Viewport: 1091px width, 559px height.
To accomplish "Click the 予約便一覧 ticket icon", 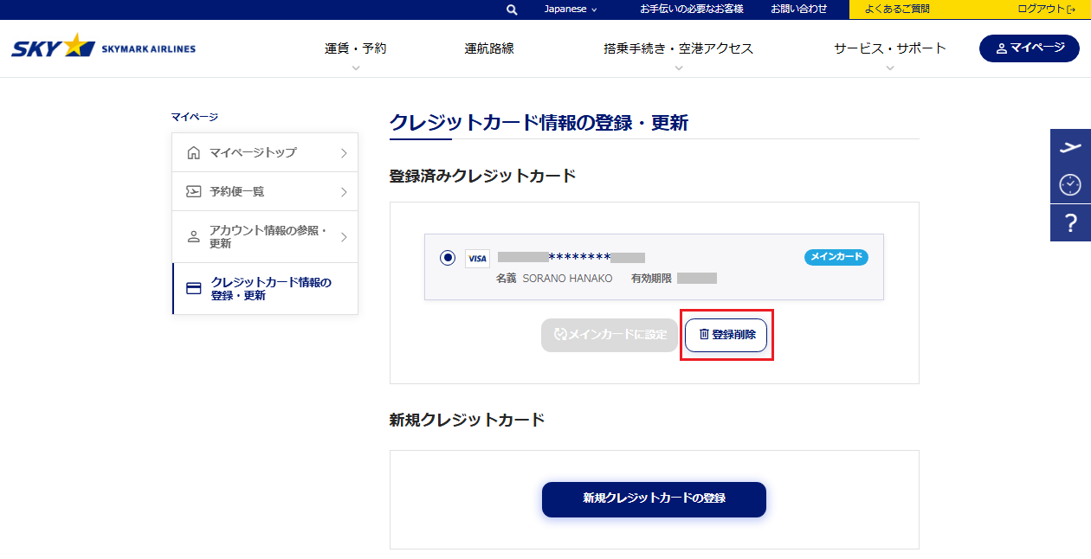I will tap(193, 192).
